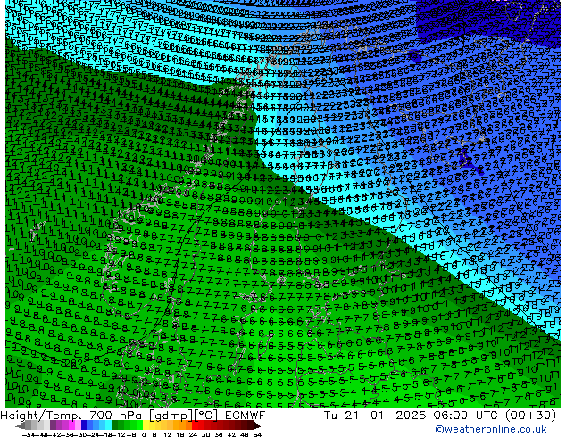Click the '[gdmp]' unit label
This screenshot has width=566, height=437.
coord(171,416)
